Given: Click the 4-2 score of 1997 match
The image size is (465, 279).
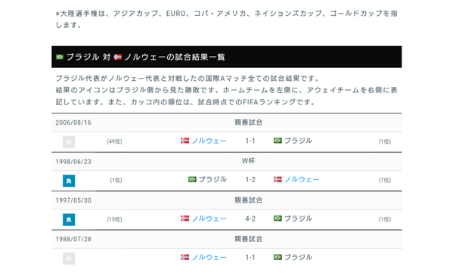Looking at the screenshot, I should (250, 219).
